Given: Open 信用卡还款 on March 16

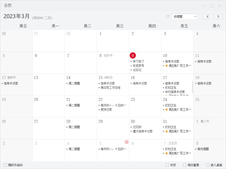Looking at the screenshot, I should [140, 83].
